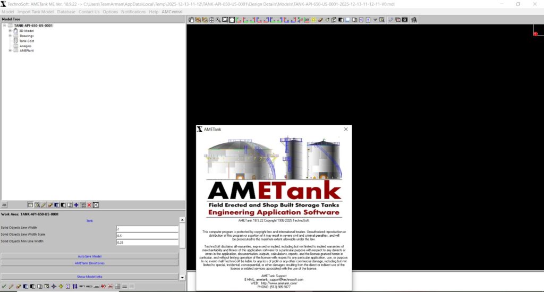Click the yellow plus cross icon in bottom toolbar
This screenshot has width=544, height=292.
[x=61, y=287]
